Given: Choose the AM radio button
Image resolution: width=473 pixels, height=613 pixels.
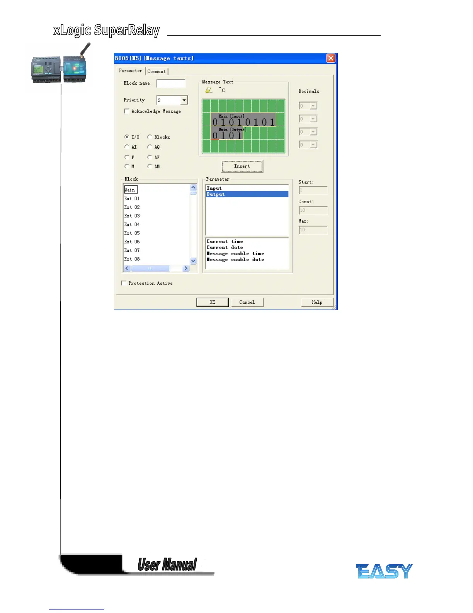Looking at the screenshot, I should (x=150, y=166).
